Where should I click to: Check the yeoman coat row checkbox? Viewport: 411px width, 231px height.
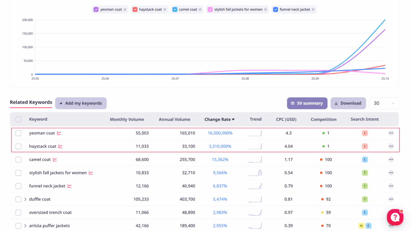18,133
